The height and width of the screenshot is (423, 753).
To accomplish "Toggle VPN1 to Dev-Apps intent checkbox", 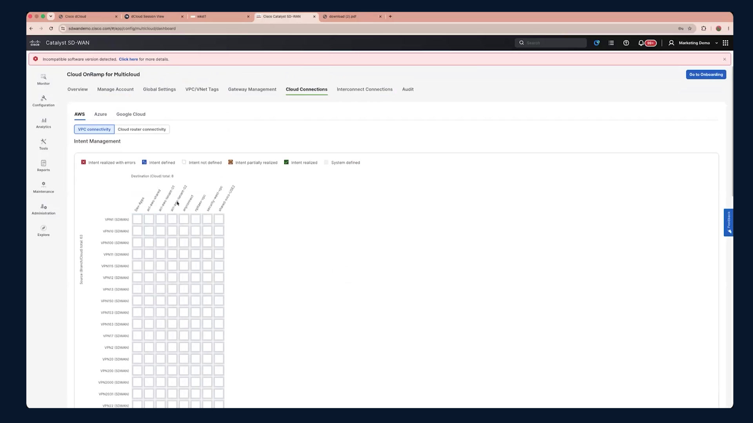I will tap(137, 219).
